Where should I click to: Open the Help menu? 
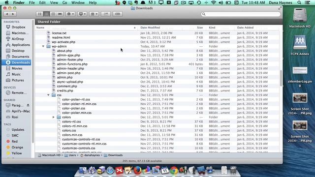93,2
